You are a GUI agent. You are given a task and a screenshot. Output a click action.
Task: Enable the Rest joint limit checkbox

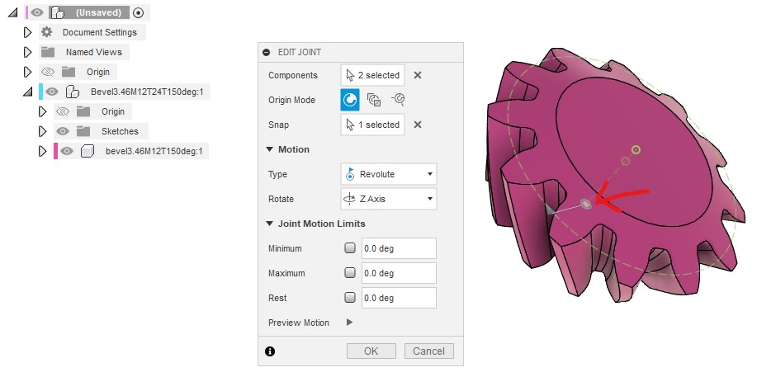tap(350, 298)
